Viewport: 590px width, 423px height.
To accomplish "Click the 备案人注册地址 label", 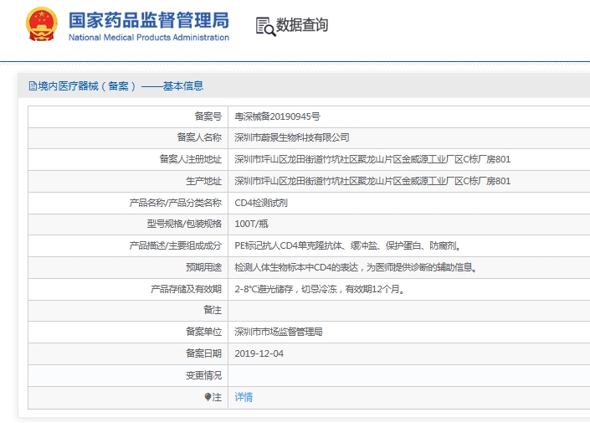I will point(191,159).
